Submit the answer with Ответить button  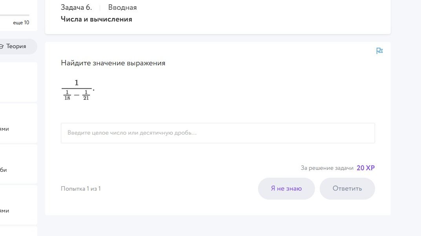(x=347, y=189)
